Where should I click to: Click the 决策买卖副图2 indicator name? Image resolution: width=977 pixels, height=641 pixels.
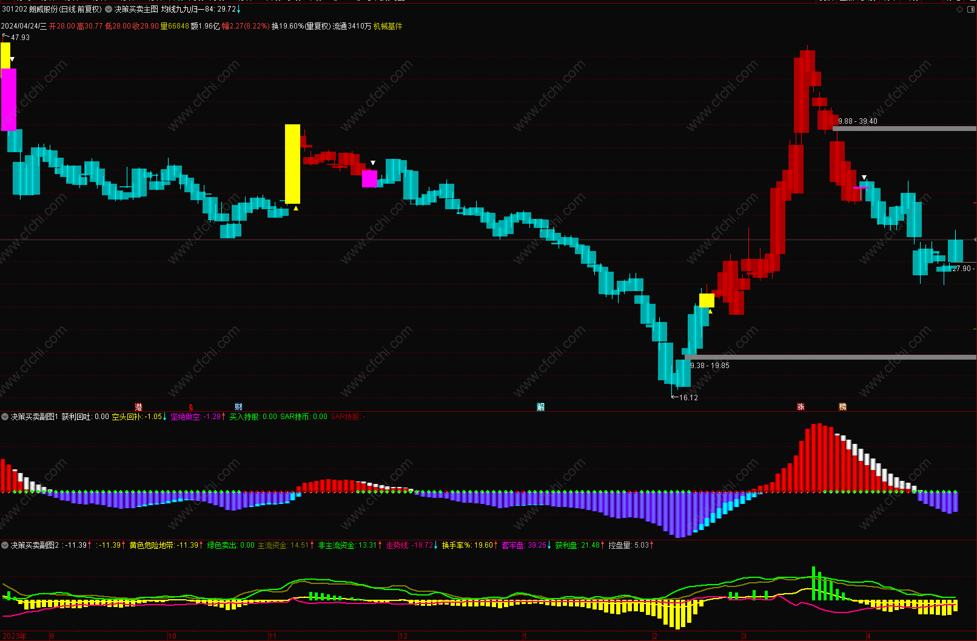[35, 545]
